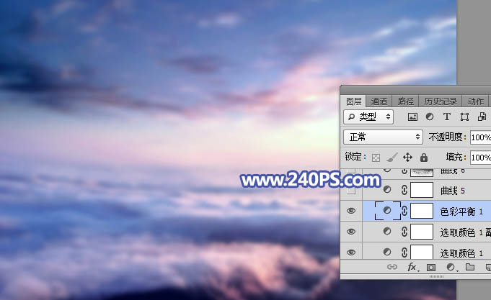Screen dimensions: 491x300
Task: Click mask link icon of 曲线 5
Action: click(404, 190)
